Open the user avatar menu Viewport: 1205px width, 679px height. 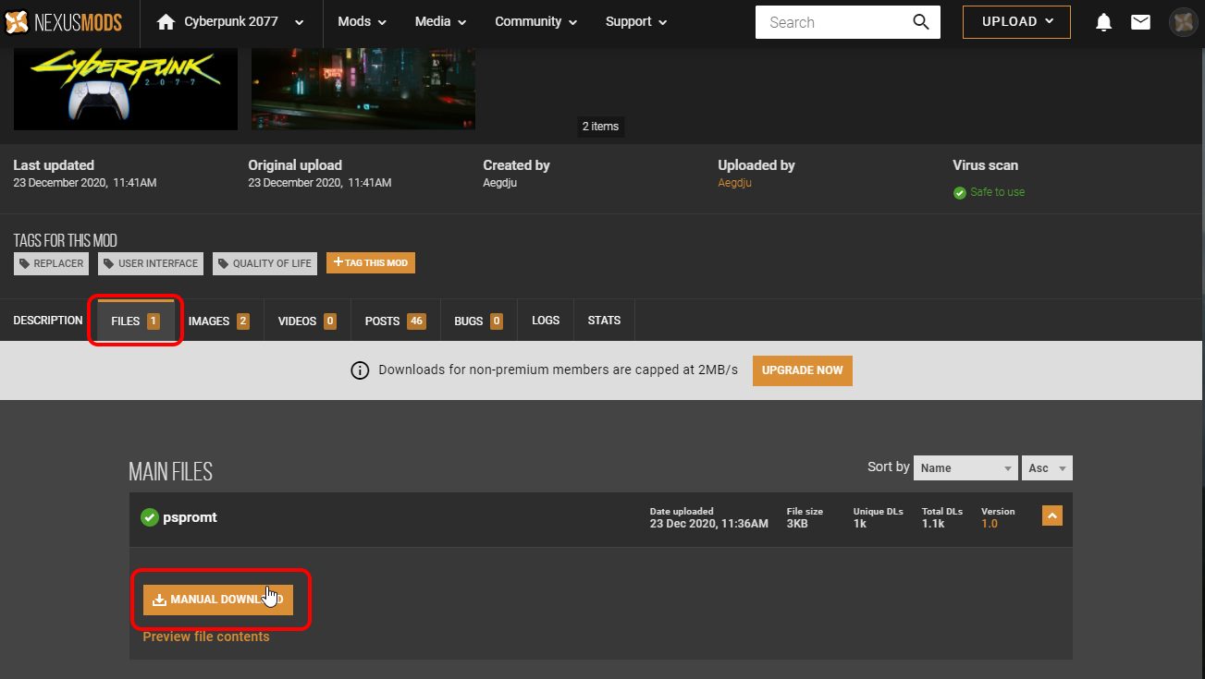[1183, 22]
